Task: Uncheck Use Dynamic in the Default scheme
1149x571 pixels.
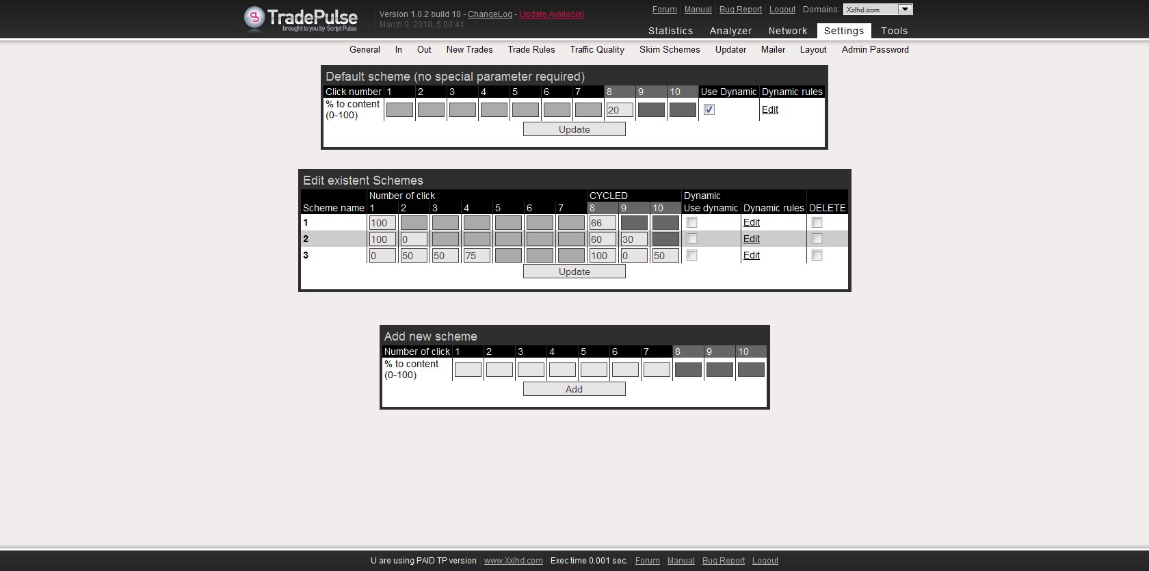Action: (x=709, y=109)
